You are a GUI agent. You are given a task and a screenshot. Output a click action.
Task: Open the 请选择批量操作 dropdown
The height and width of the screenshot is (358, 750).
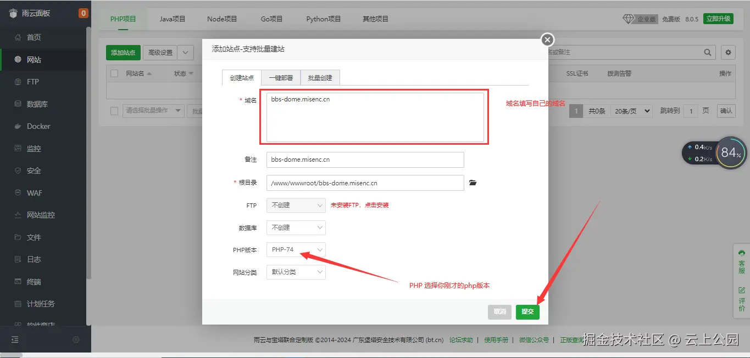click(x=154, y=111)
